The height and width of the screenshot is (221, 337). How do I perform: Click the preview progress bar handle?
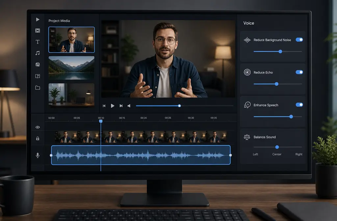[x=179, y=106]
